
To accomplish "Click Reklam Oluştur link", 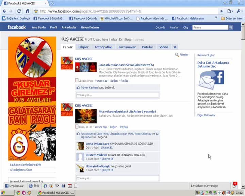I will pyautogui.click(x=206, y=55).
